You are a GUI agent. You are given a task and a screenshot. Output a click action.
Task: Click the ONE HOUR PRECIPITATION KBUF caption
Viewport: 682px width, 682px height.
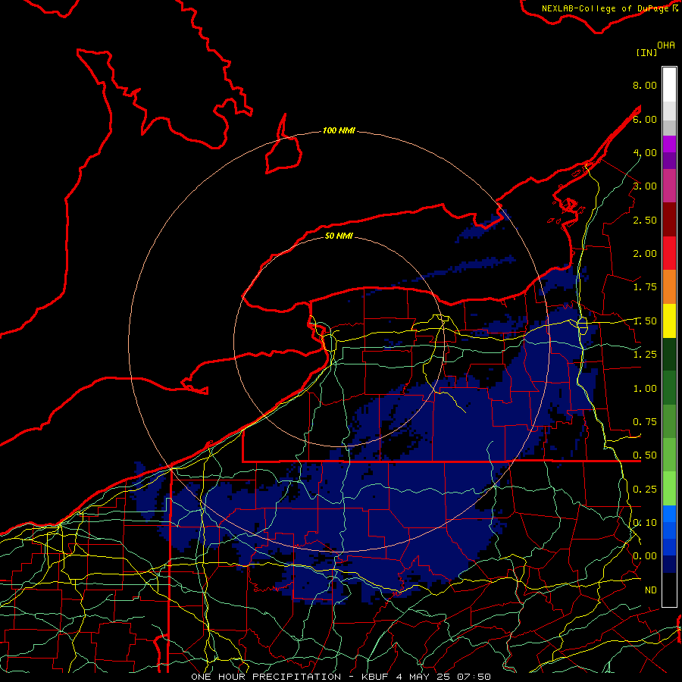click(x=341, y=677)
